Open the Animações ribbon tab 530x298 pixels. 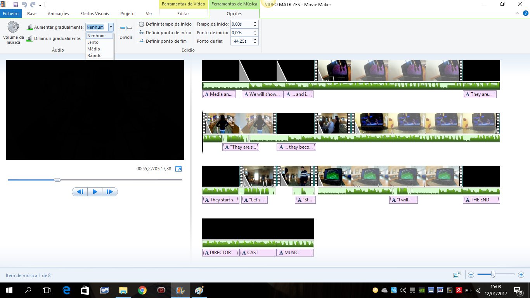[x=58, y=14]
